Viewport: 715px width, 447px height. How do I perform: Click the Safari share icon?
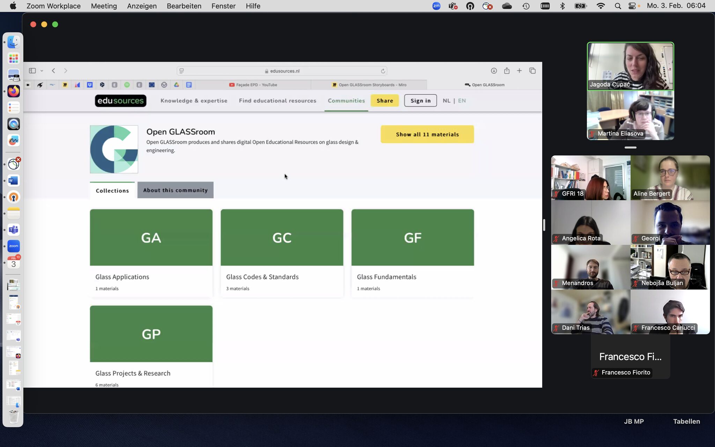point(507,71)
